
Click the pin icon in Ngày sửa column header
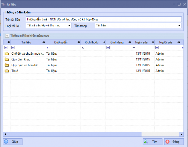pyautogui.click(x=152, y=43)
